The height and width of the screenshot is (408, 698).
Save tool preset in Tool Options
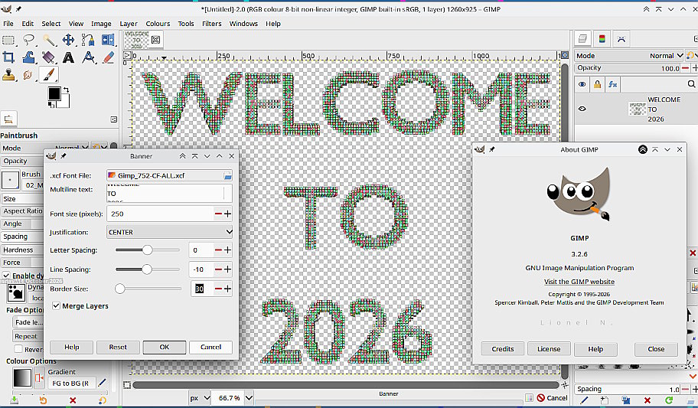tap(15, 400)
